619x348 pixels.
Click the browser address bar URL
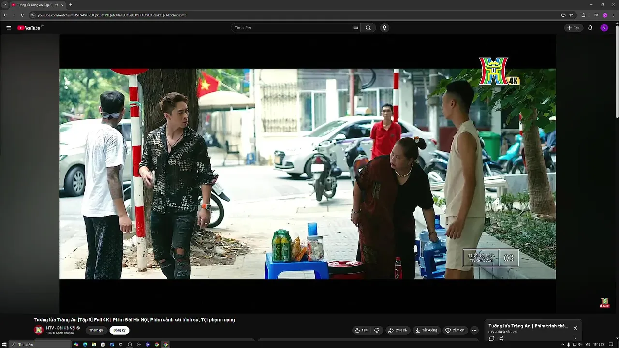(112, 15)
